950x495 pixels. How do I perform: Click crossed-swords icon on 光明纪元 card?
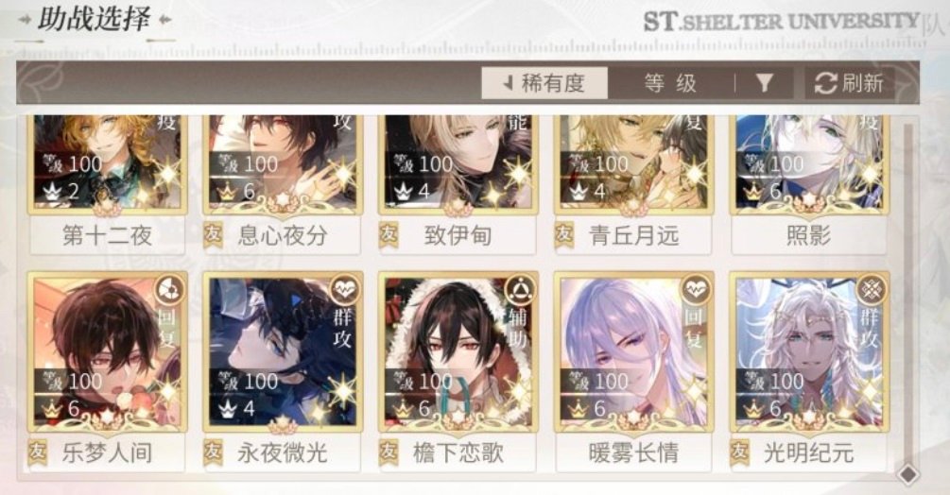click(x=872, y=291)
